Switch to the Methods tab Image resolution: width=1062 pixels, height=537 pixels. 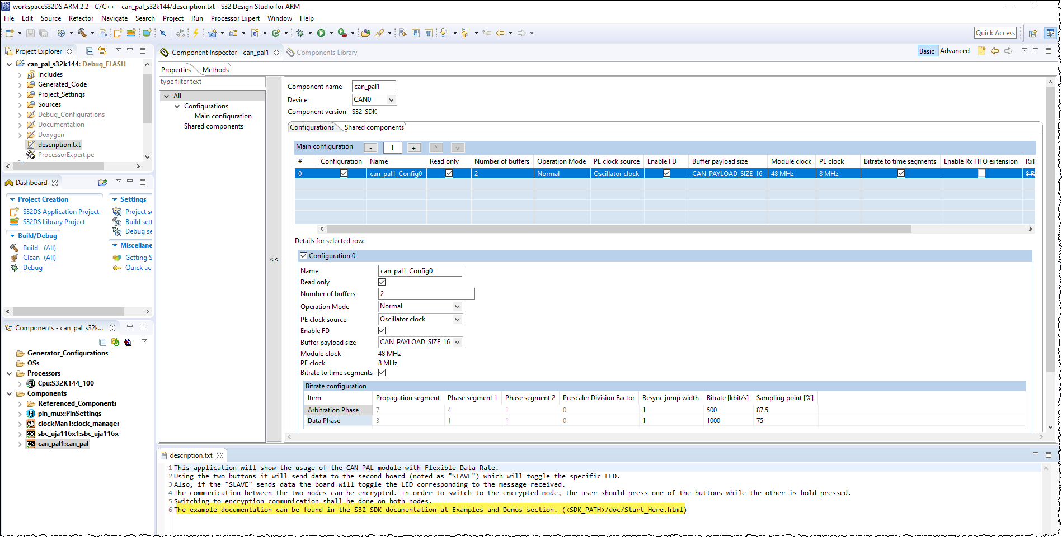coord(214,69)
